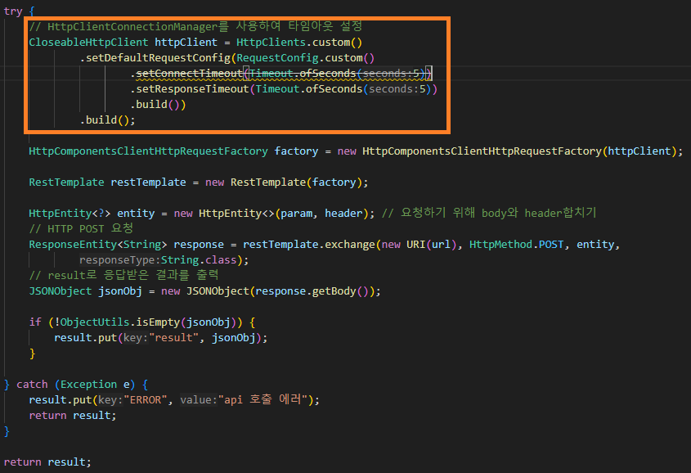Click comment 'body와 header합치기'
The width and height of the screenshot is (691, 473).
pyautogui.click(x=539, y=213)
